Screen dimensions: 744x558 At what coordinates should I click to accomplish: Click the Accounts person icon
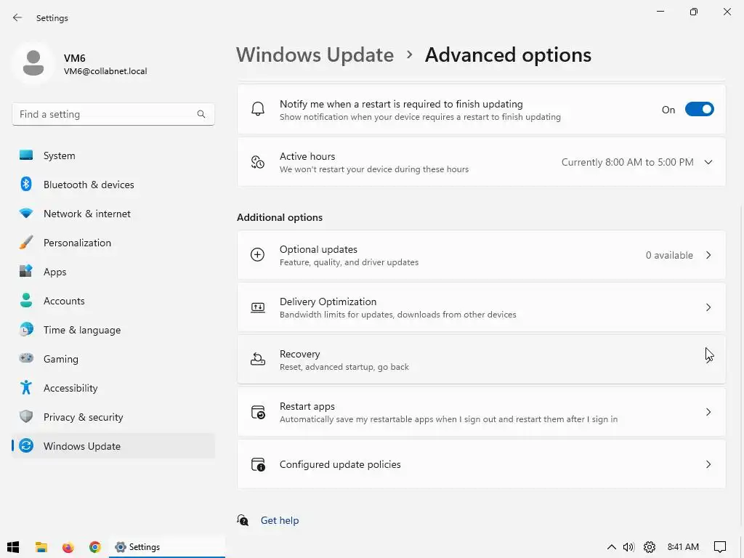[26, 300]
